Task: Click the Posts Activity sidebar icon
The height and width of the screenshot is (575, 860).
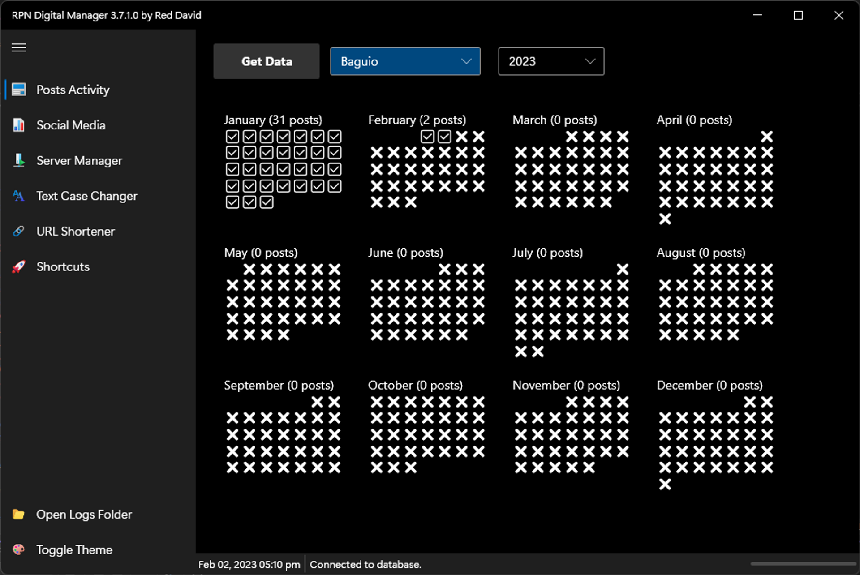Action: click(x=19, y=90)
